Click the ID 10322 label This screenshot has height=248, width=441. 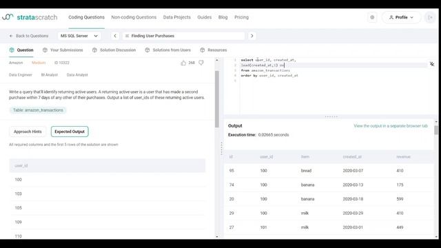[x=62, y=63]
